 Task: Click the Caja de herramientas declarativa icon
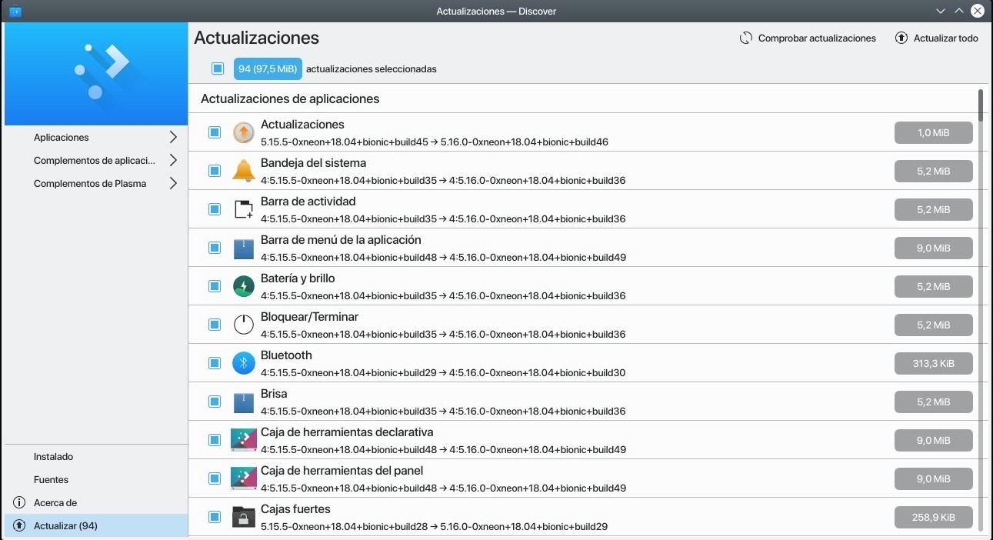[243, 440]
